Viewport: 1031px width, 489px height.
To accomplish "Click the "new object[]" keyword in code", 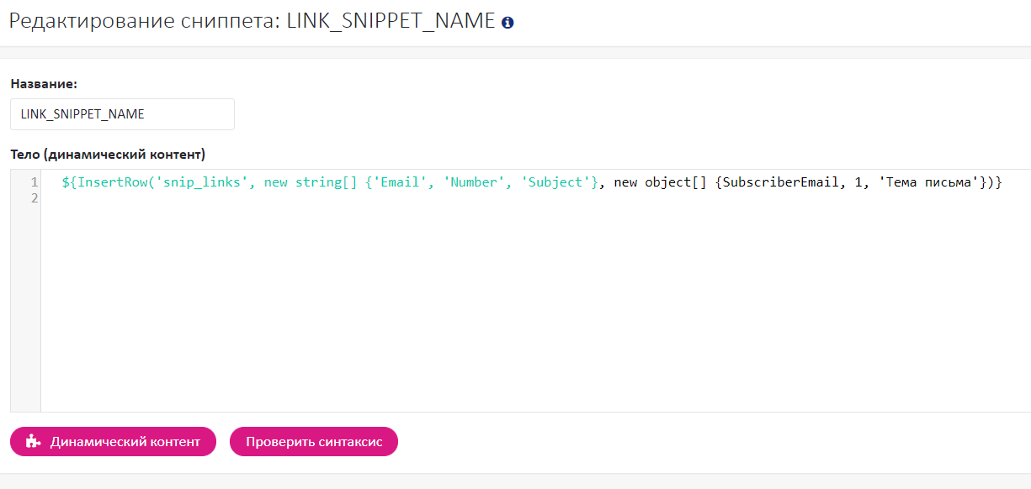I will [x=661, y=182].
